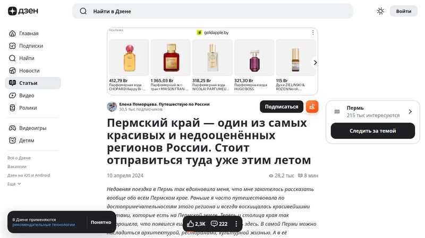
Task: Like the article with thumbs-up icon
Action: 190,224
